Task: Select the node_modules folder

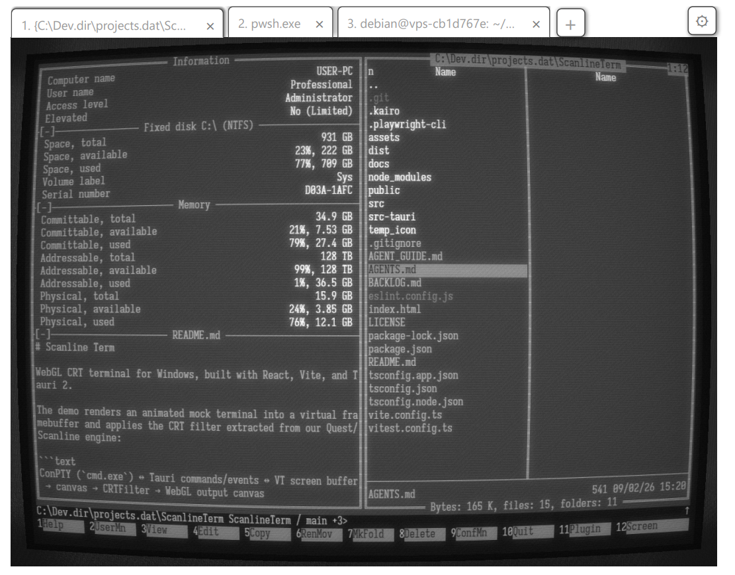Action: pos(400,177)
